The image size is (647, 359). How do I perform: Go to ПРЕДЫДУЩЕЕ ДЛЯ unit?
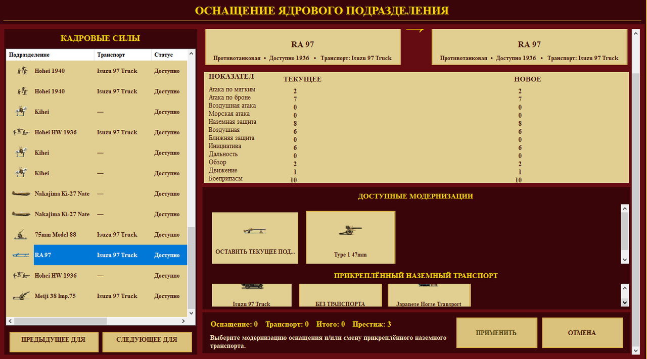click(53, 342)
